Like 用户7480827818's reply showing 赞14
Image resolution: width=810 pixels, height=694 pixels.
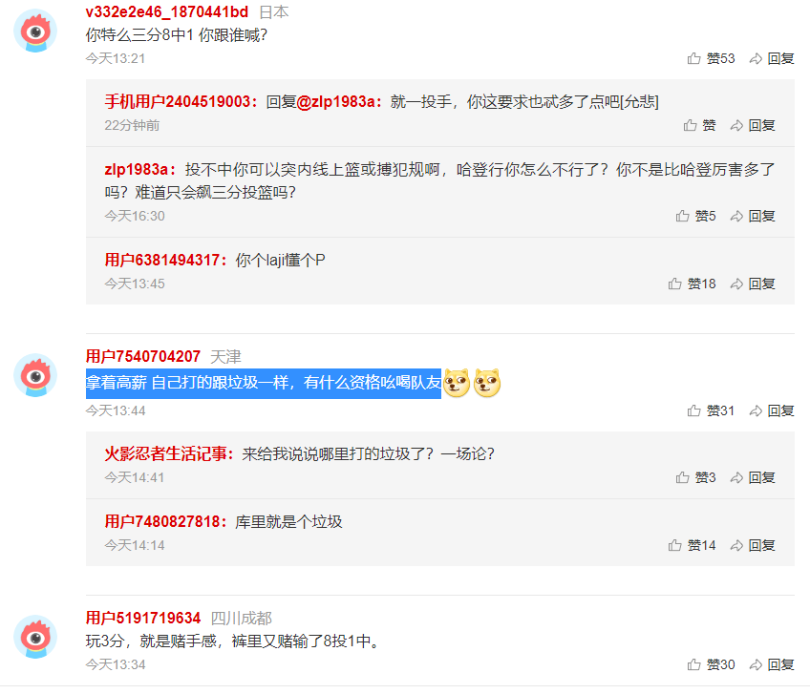pos(692,545)
